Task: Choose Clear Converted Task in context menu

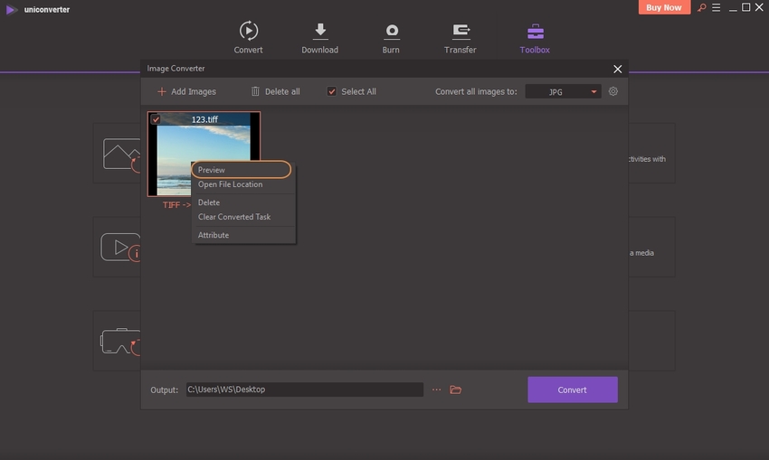Action: pyautogui.click(x=234, y=217)
